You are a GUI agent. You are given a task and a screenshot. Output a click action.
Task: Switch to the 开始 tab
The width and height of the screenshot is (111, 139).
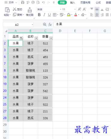click(62, 2)
